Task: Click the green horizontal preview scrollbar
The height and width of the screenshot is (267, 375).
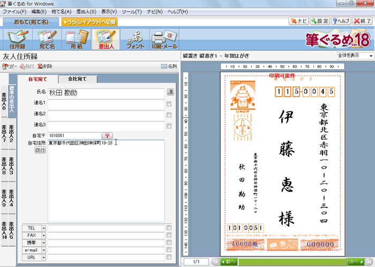Action: point(291,262)
